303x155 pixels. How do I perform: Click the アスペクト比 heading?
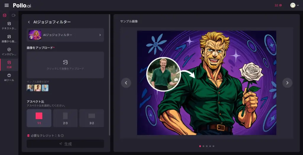click(x=36, y=101)
